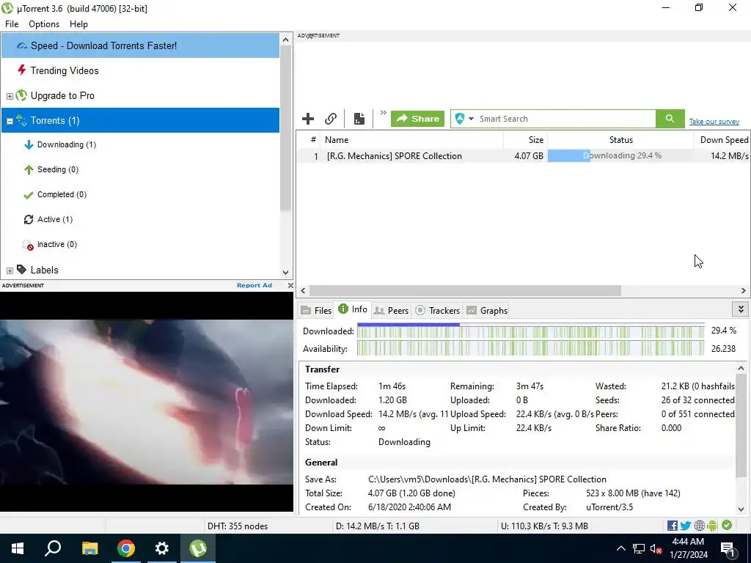The width and height of the screenshot is (751, 563).
Task: Expand the Labels tree node
Action: [x=10, y=271]
